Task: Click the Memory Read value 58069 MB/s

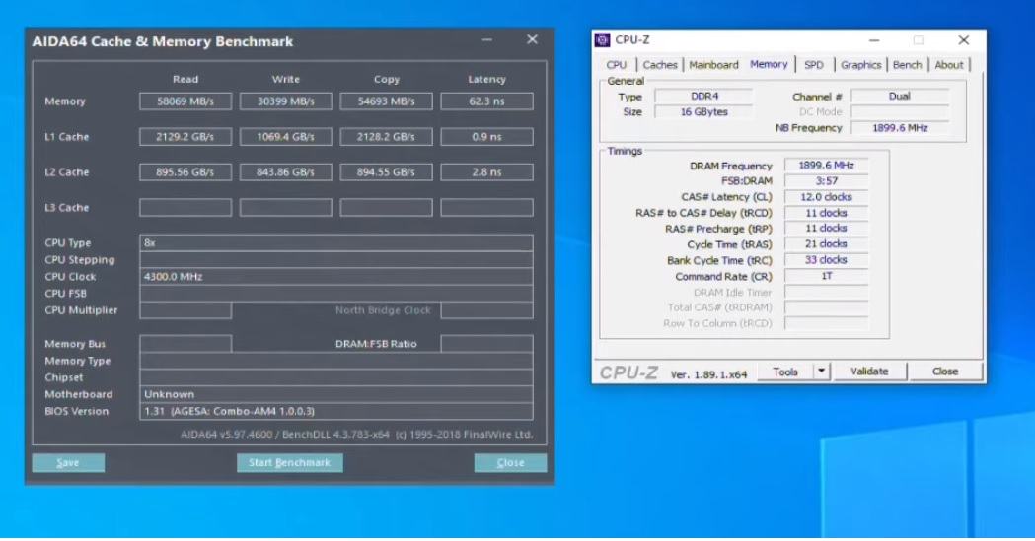Action: tap(185, 101)
